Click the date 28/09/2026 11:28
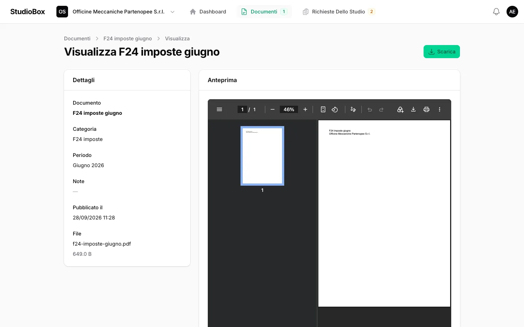The height and width of the screenshot is (327, 524). 94,218
